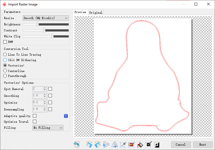
Task: Increase the Spot Removal value with up arrow
Action: pyautogui.click(x=45, y=88)
